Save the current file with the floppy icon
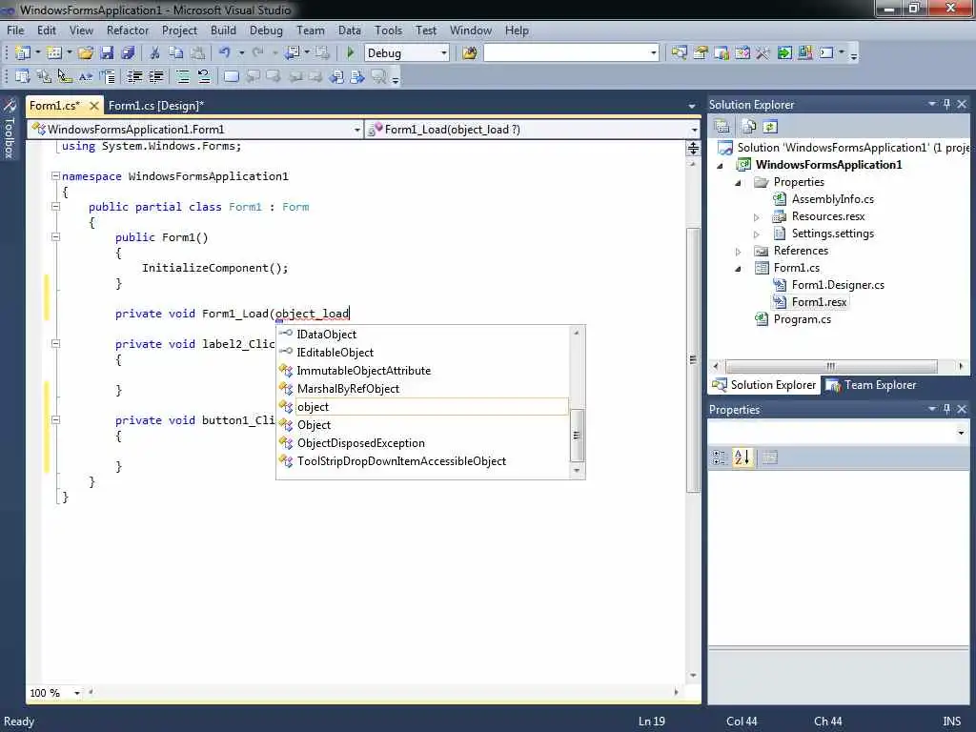 pos(107,53)
